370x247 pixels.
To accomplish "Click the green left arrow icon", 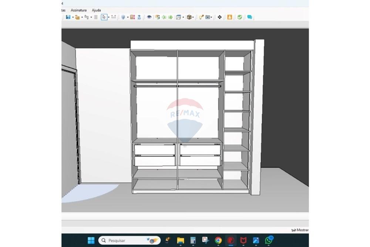I will click(x=164, y=17).
